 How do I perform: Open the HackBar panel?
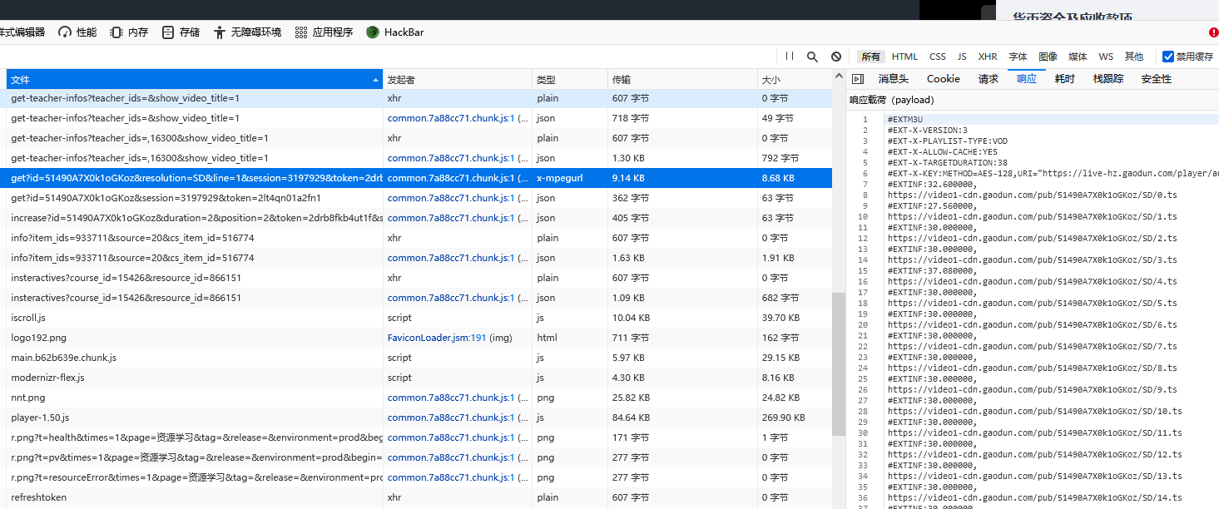(x=394, y=32)
